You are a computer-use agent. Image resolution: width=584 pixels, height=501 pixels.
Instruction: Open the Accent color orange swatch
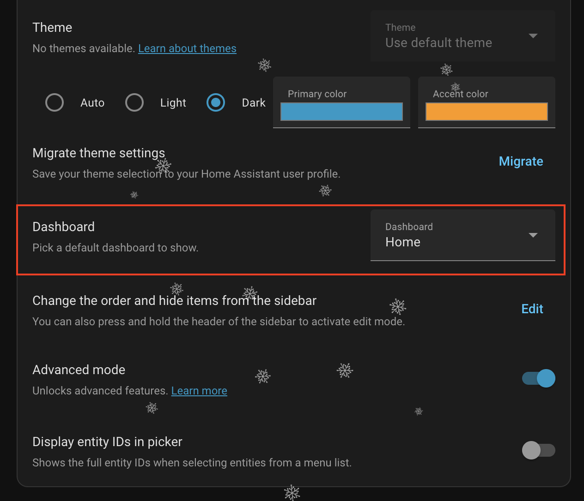tap(487, 112)
